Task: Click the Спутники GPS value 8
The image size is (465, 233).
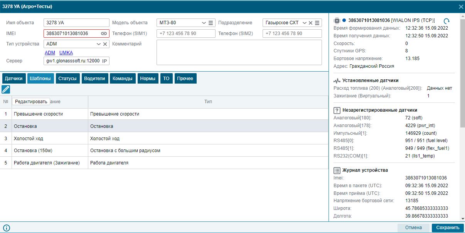Action: pos(406,51)
